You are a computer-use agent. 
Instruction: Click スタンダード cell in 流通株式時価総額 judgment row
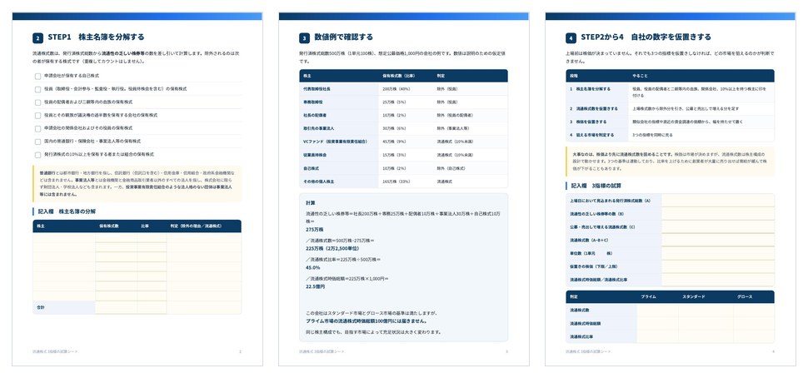pyautogui.click(x=706, y=323)
